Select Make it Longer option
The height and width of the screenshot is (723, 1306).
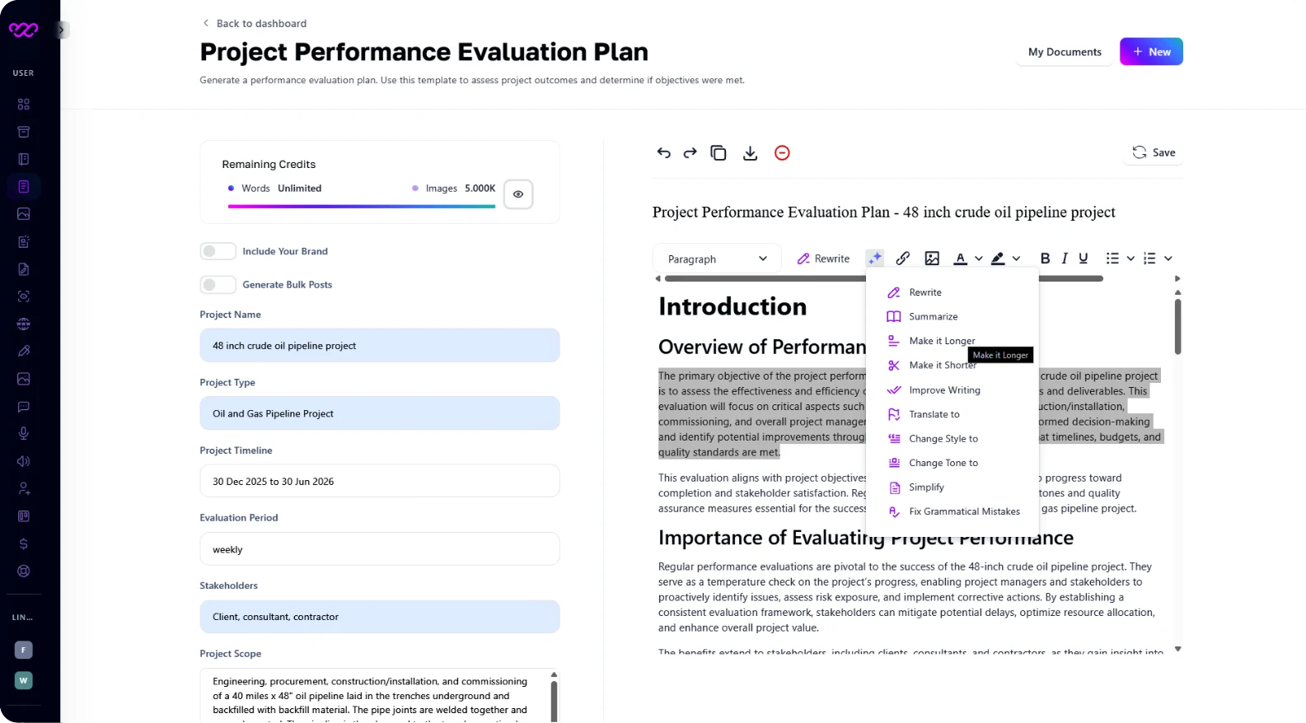(953, 341)
